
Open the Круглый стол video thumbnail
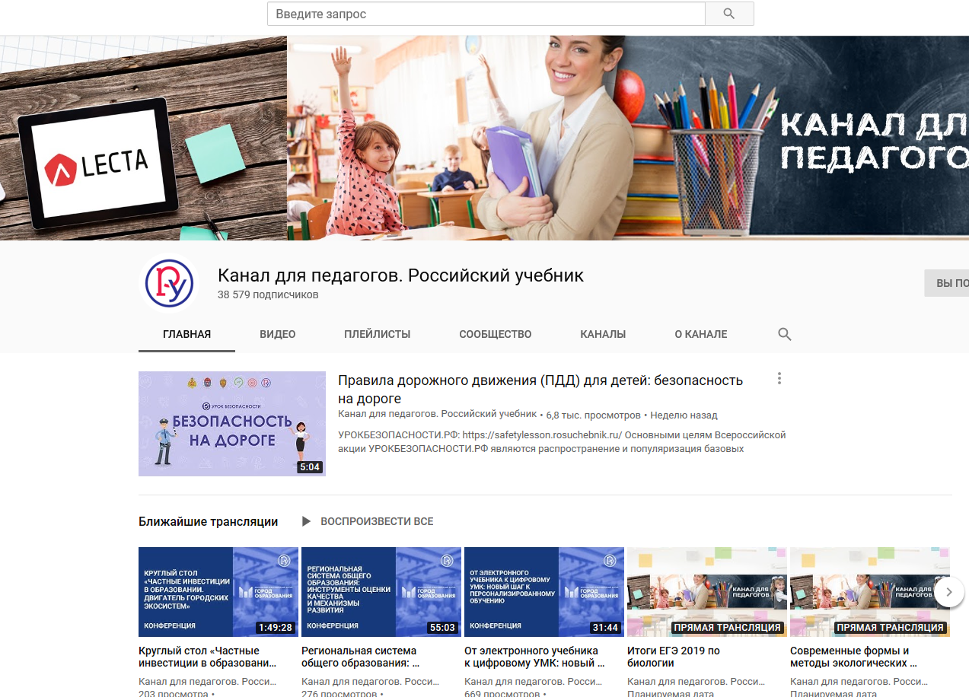[x=218, y=592]
